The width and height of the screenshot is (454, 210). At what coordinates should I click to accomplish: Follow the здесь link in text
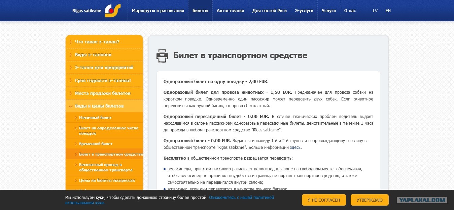(295, 147)
